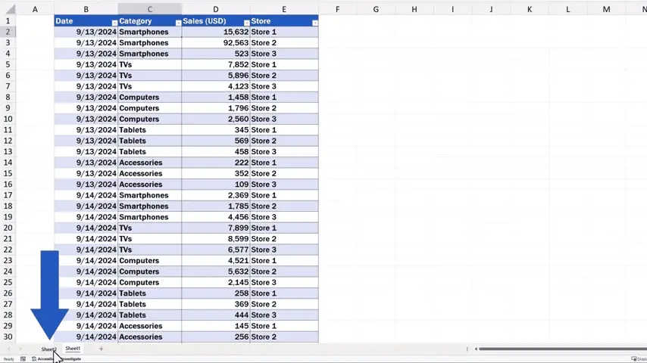The height and width of the screenshot is (363, 647).
Task: Expand the Sales (USD) filter dropdown
Action: (246, 23)
